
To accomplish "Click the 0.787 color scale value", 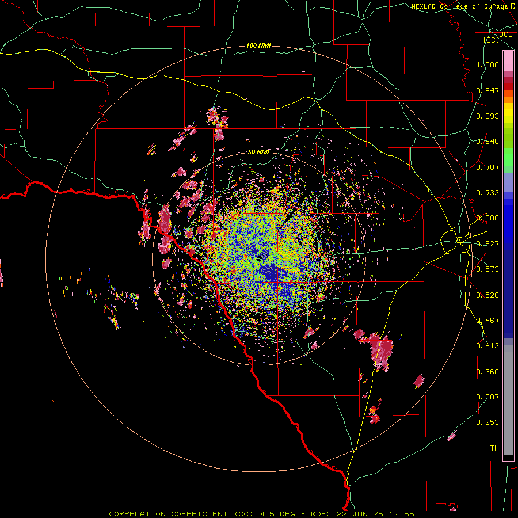I will coord(487,167).
